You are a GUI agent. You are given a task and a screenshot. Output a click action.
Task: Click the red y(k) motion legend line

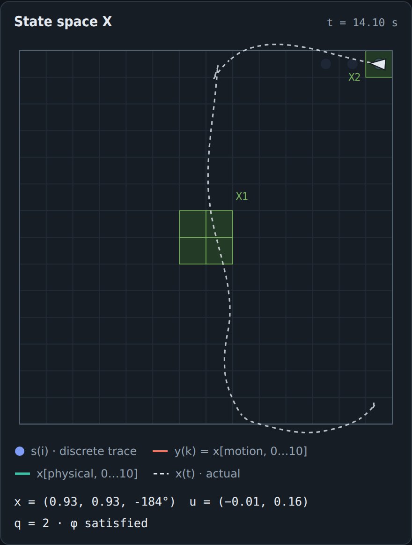pos(160,451)
